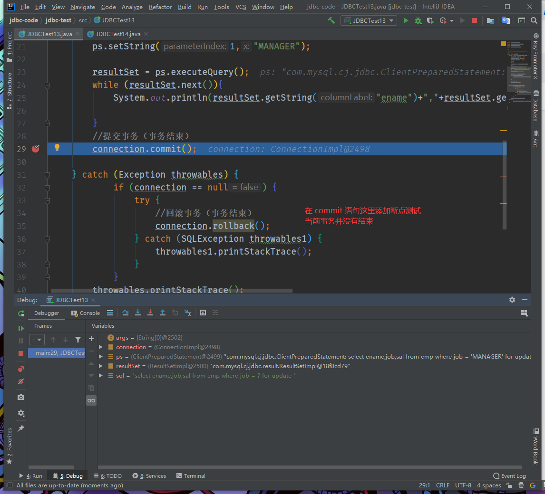This screenshot has height=494, width=545.
Task: Open Evaluate Expression calculator icon
Action: point(203,313)
